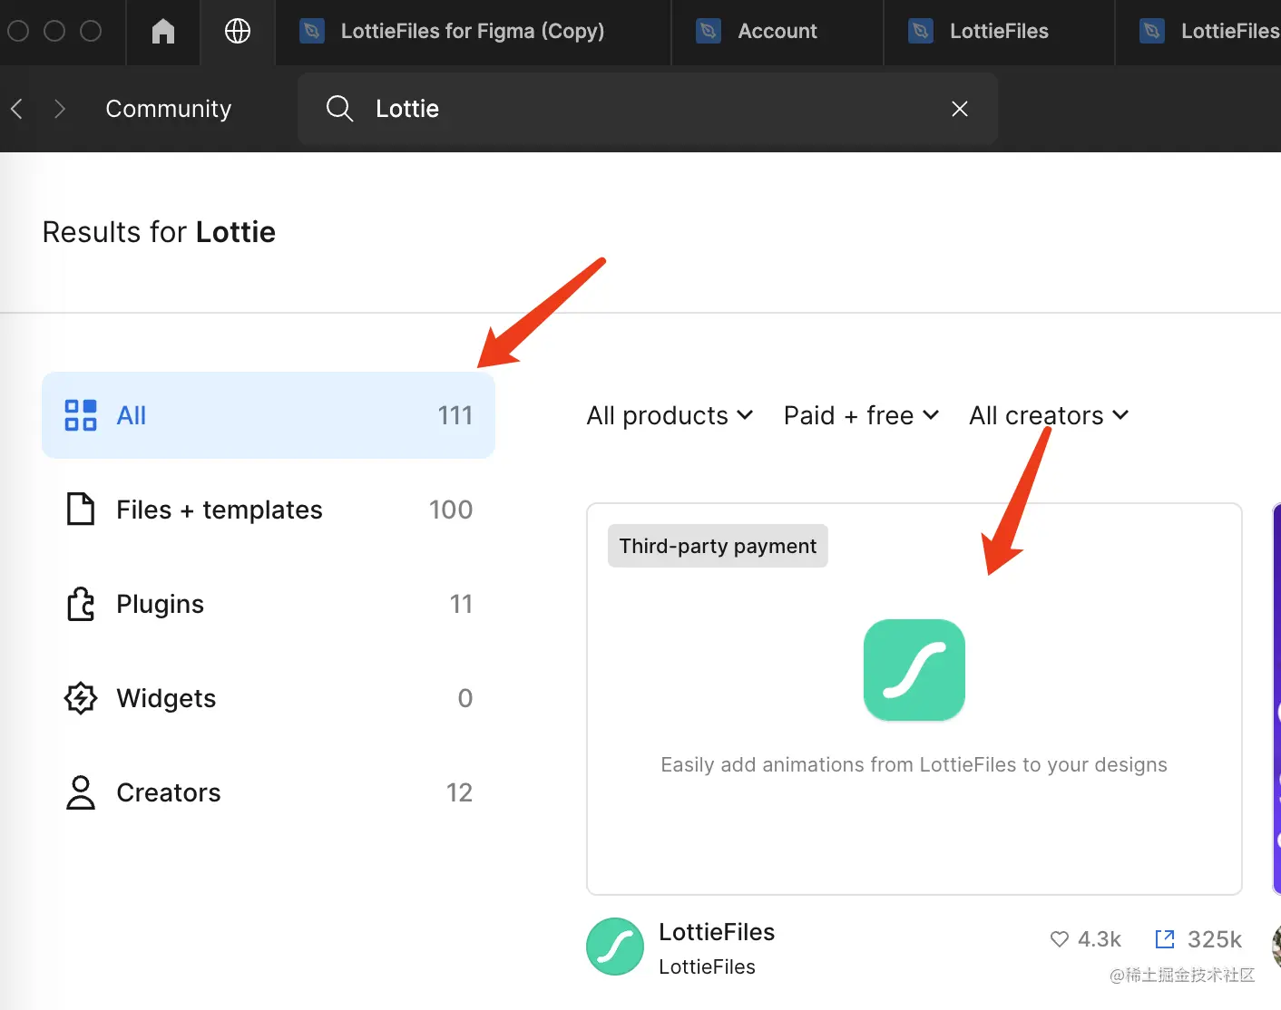Screen dimensions: 1281x1010
Task: Click the plugin description text in card
Action: pos(914,764)
